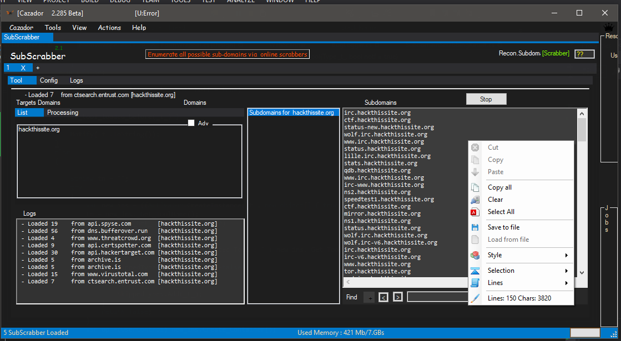Select the Tool tab
The width and height of the screenshot is (621, 341).
pos(22,80)
